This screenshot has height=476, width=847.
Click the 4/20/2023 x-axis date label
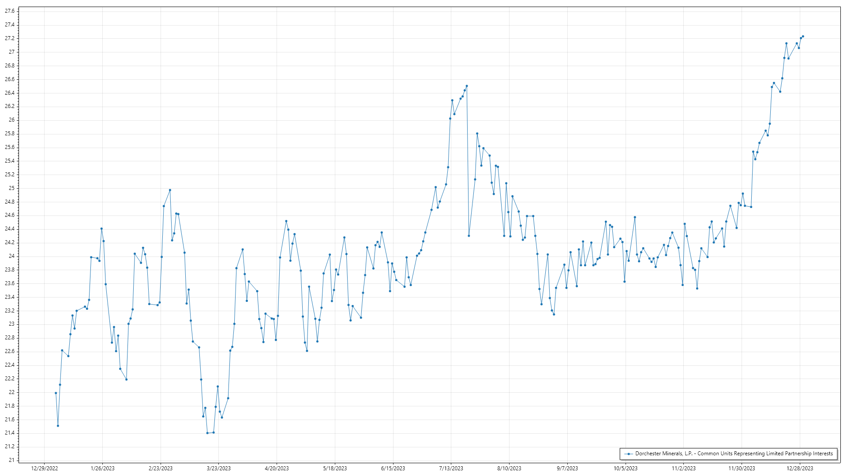coord(277,469)
